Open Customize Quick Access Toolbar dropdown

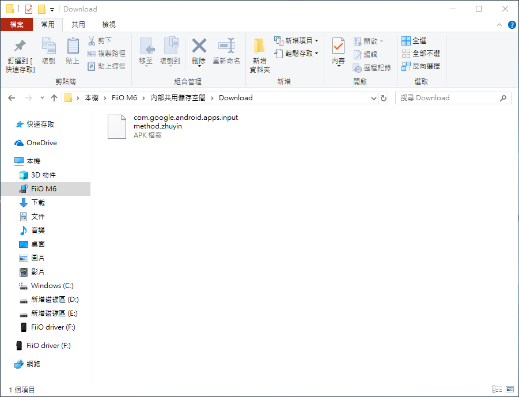click(x=52, y=9)
